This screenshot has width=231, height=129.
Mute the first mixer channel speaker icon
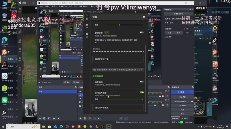163,96
